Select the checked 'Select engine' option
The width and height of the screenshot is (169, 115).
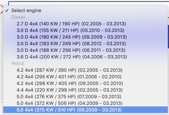(x=86, y=10)
